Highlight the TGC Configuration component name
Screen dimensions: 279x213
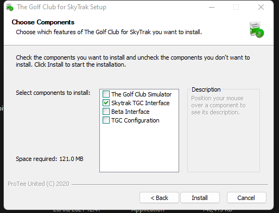click(x=135, y=120)
